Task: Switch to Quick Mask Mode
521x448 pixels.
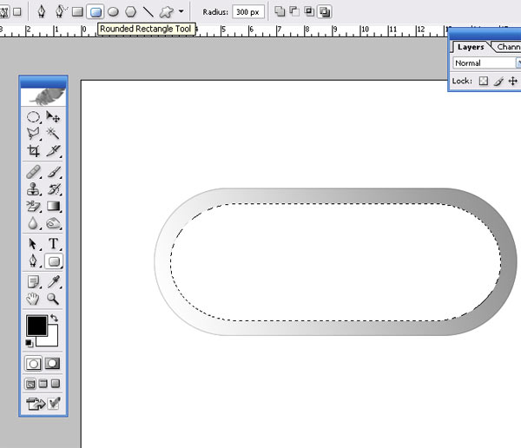Action: click(52, 364)
